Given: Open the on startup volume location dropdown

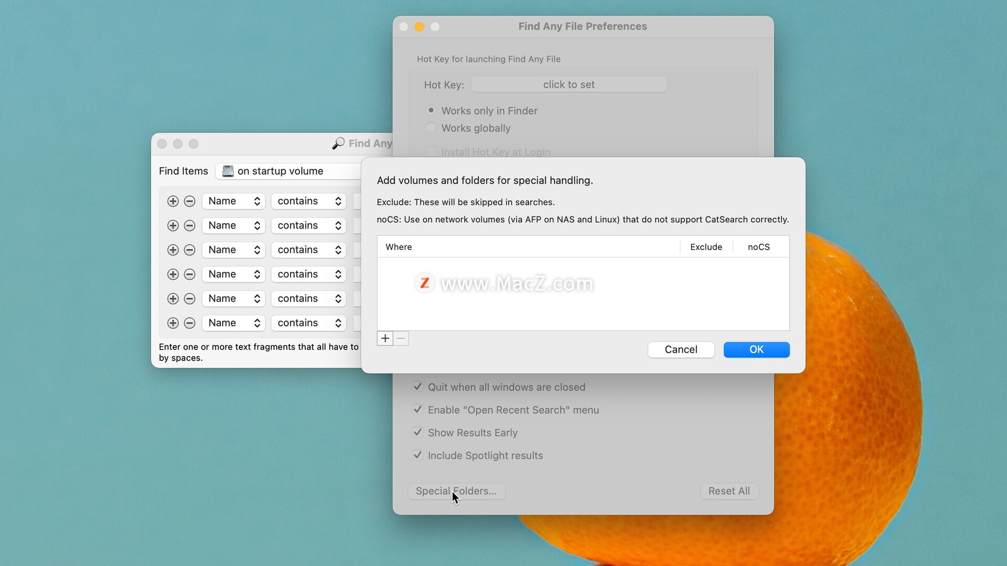Looking at the screenshot, I should 288,171.
